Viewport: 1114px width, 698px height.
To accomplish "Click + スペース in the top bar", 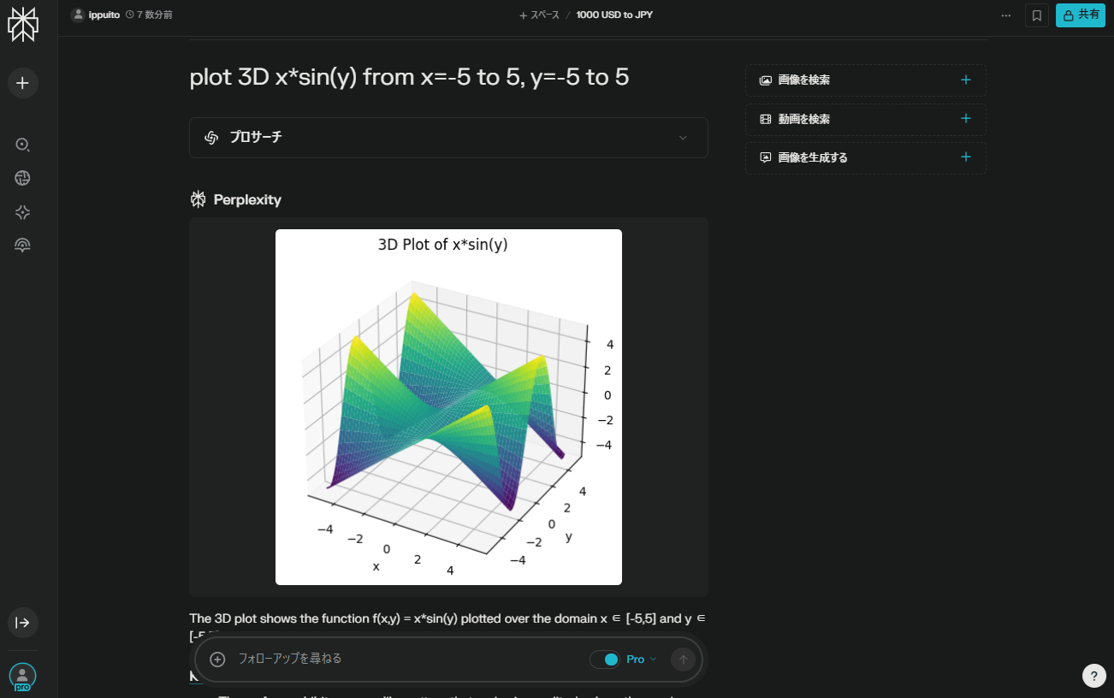I will (x=537, y=15).
